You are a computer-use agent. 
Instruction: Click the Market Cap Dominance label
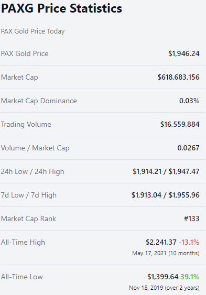pyautogui.click(x=39, y=101)
